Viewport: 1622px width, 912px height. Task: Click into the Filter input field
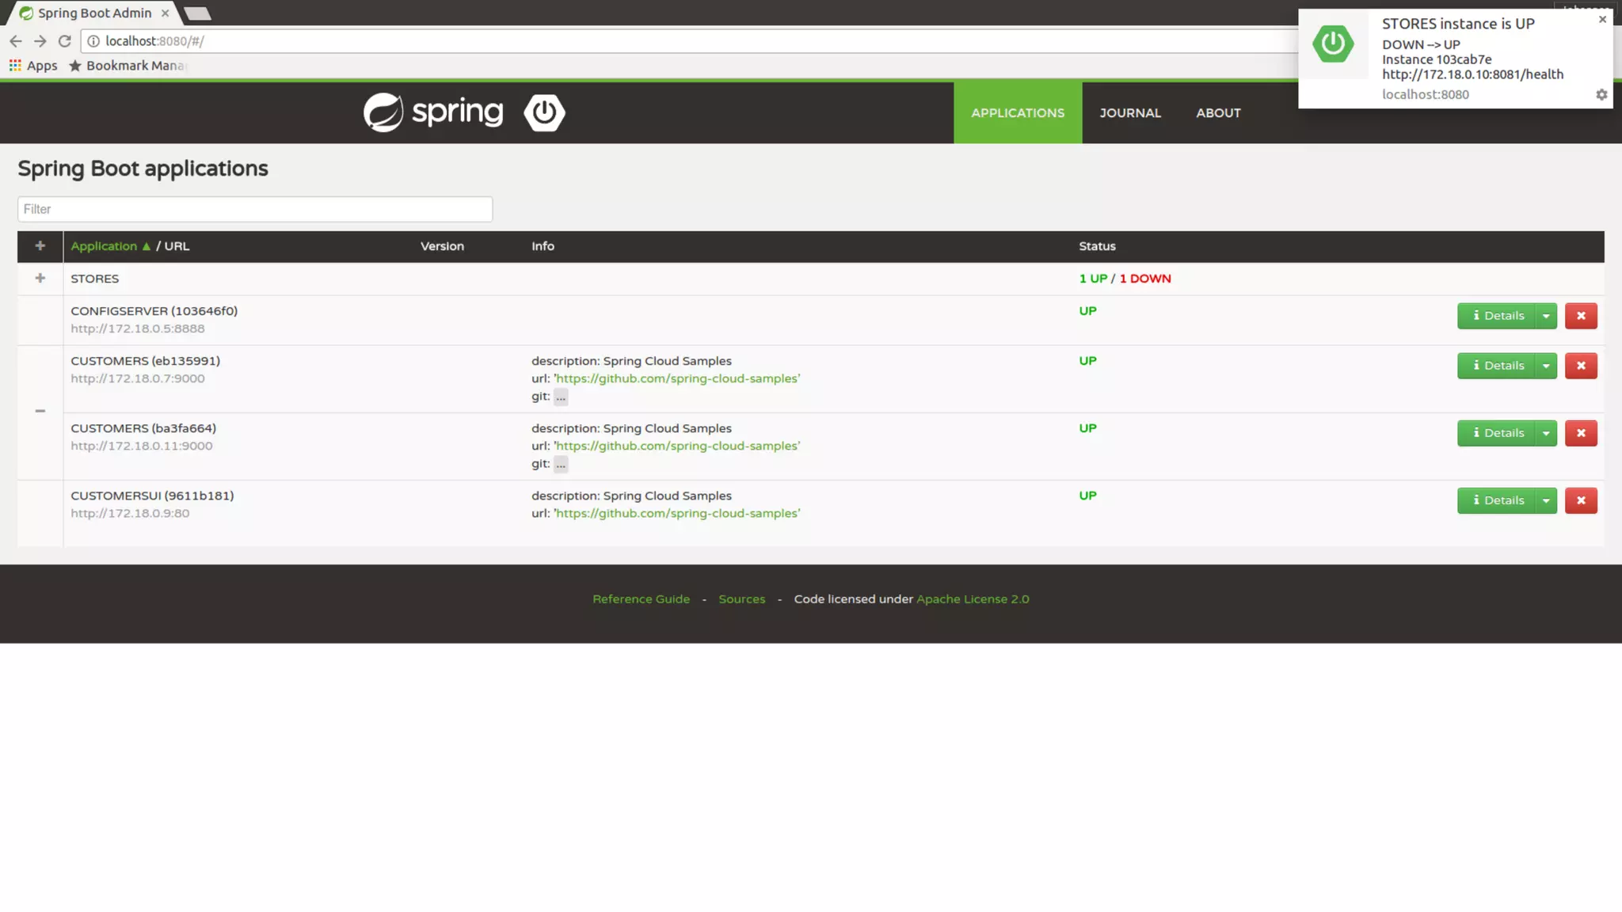click(x=254, y=209)
